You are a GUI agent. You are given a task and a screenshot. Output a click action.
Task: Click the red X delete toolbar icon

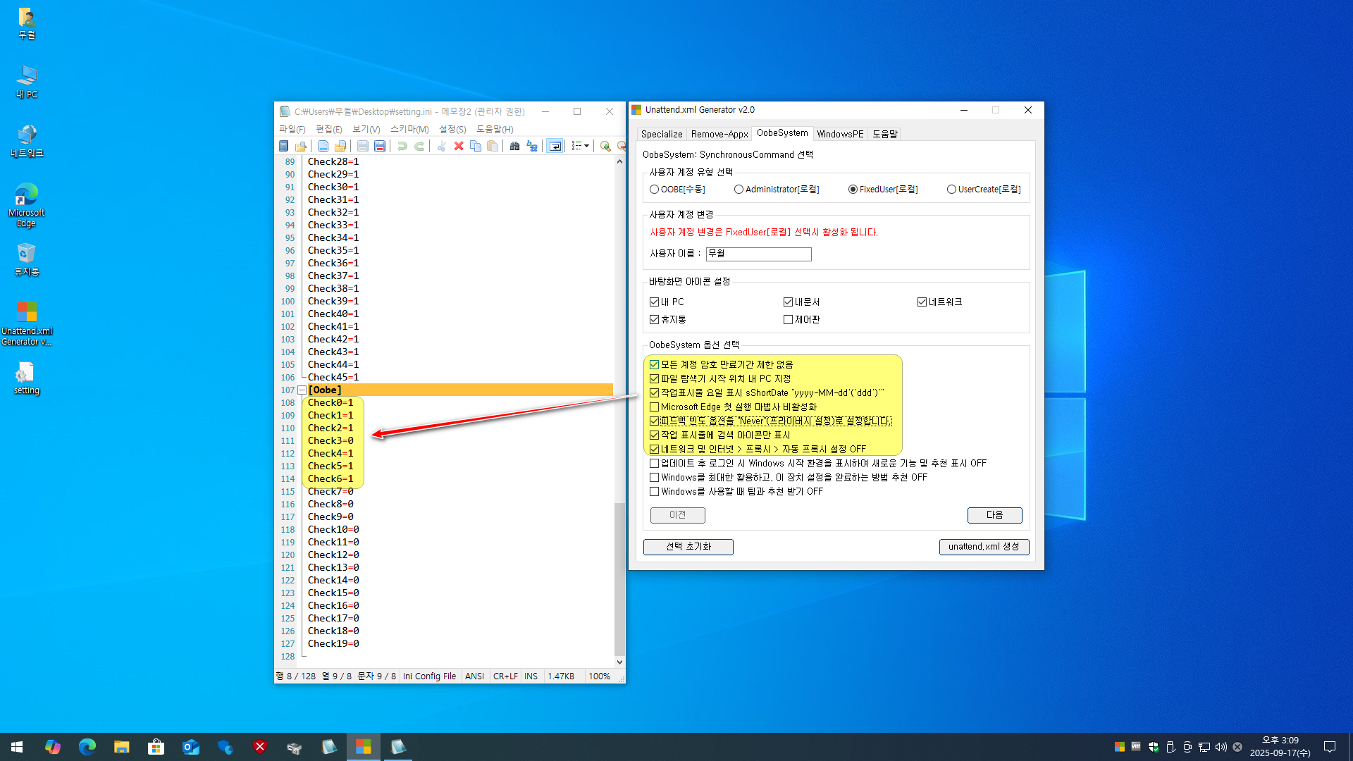(x=459, y=146)
